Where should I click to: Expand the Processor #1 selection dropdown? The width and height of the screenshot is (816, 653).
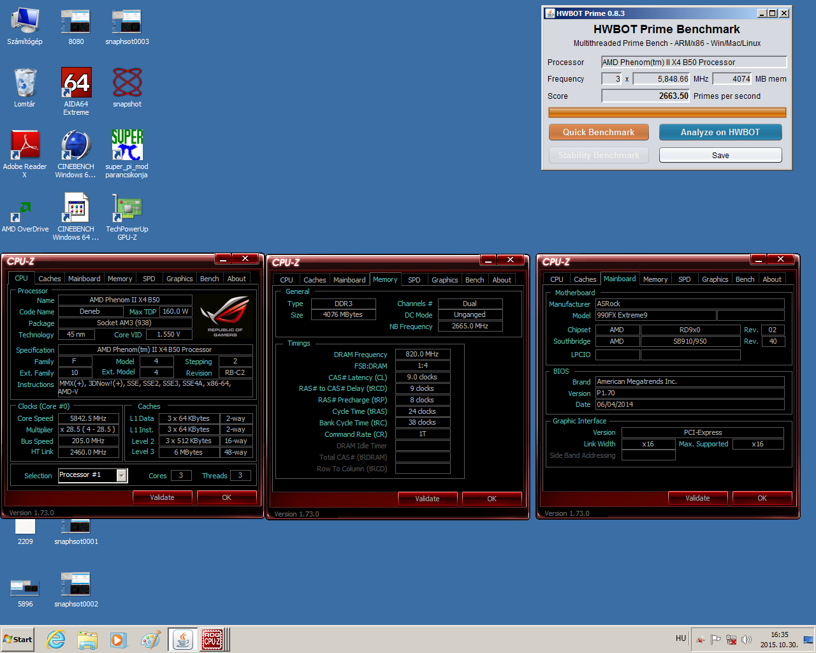(122, 475)
